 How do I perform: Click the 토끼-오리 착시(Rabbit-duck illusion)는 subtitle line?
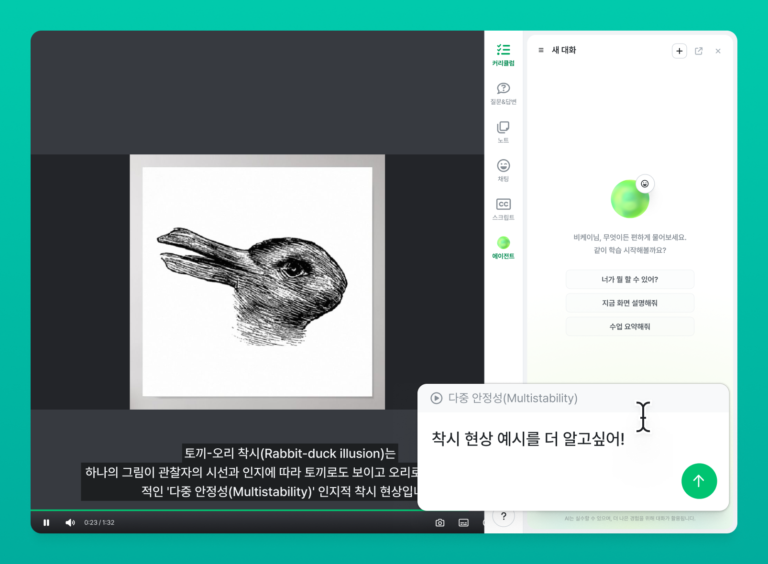coord(290,453)
